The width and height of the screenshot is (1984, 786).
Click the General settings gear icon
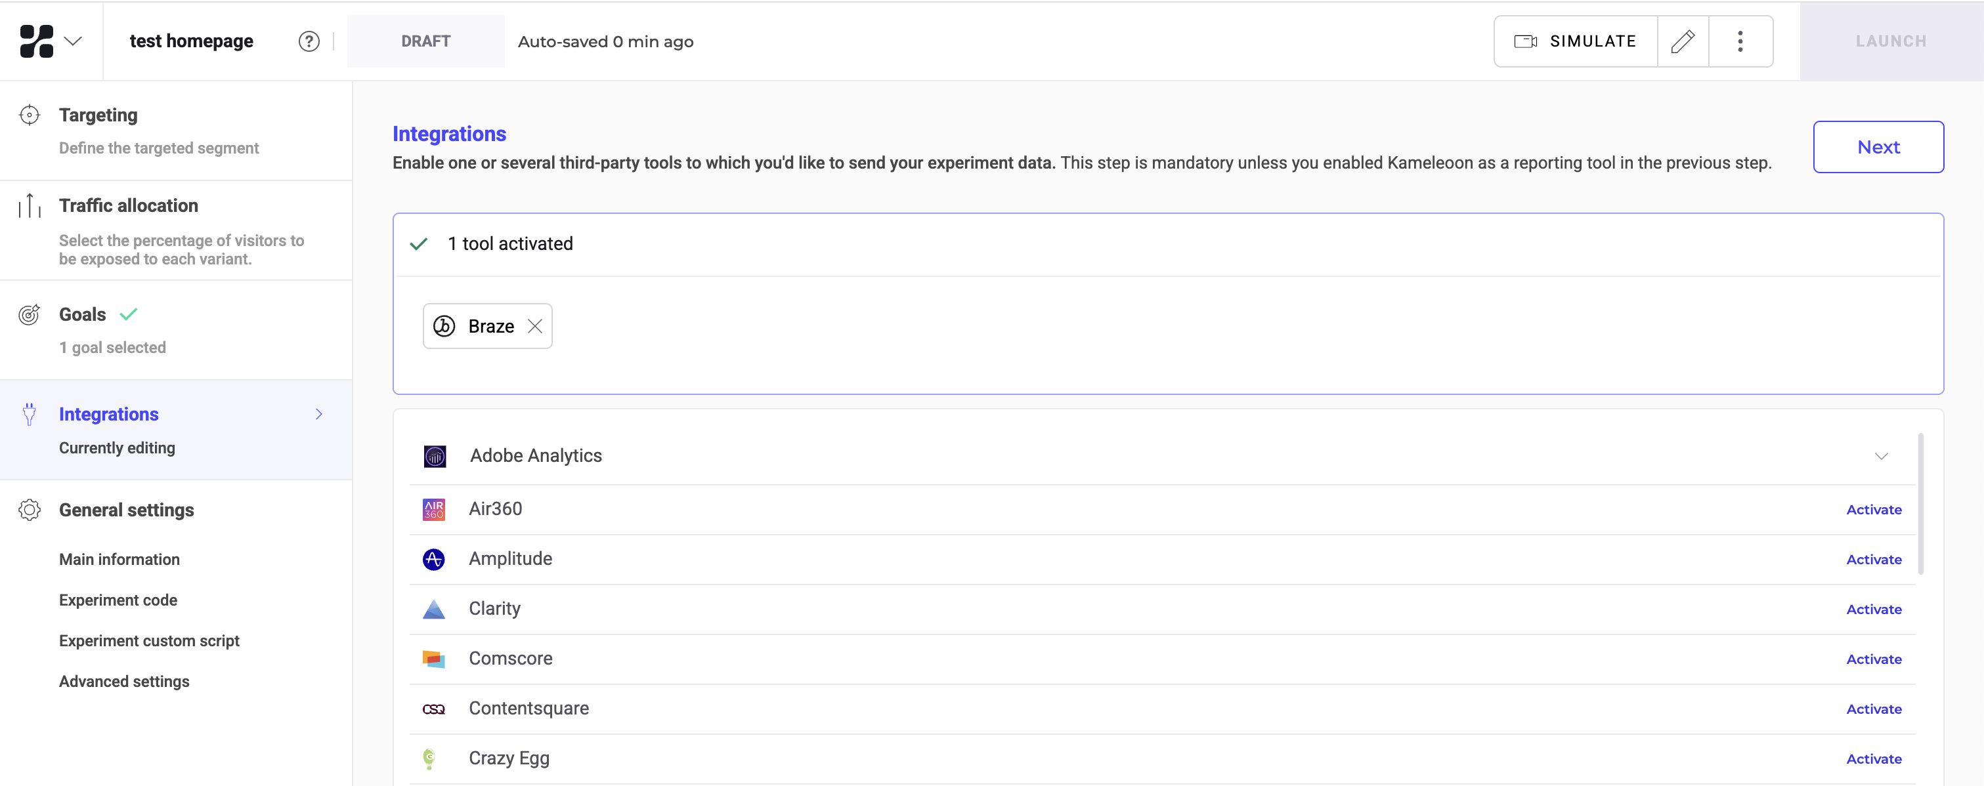[x=30, y=510]
